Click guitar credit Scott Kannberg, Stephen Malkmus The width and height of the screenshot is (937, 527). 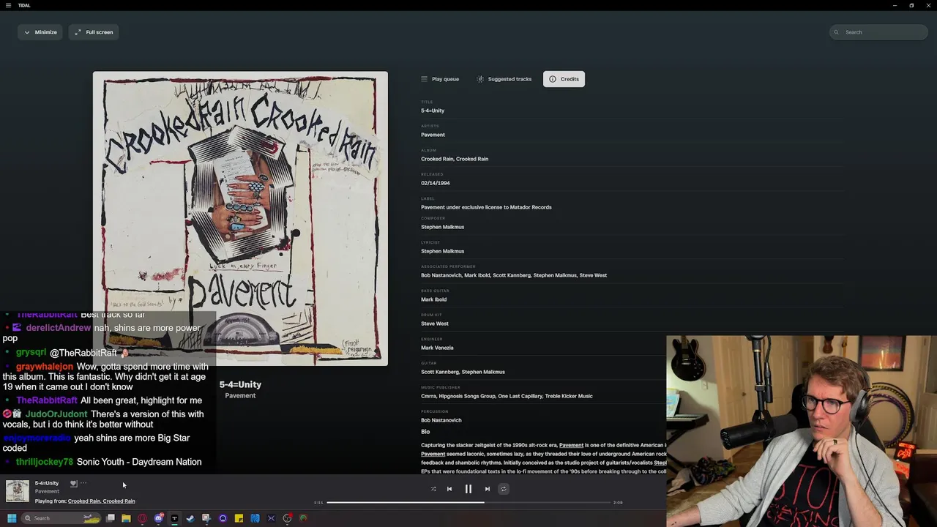pyautogui.click(x=463, y=372)
